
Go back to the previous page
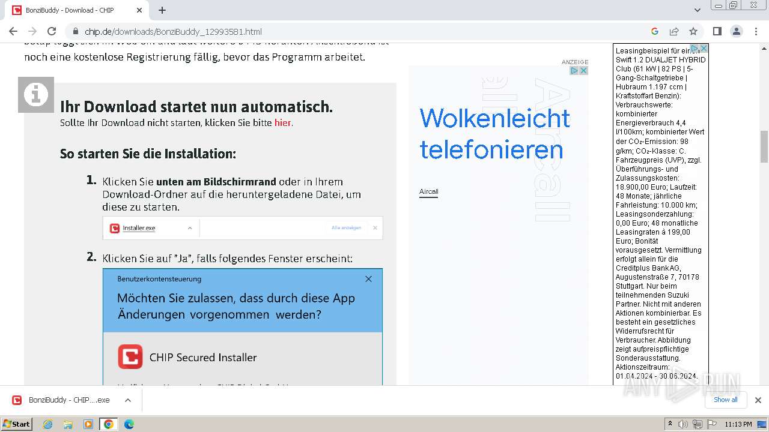[x=13, y=31]
